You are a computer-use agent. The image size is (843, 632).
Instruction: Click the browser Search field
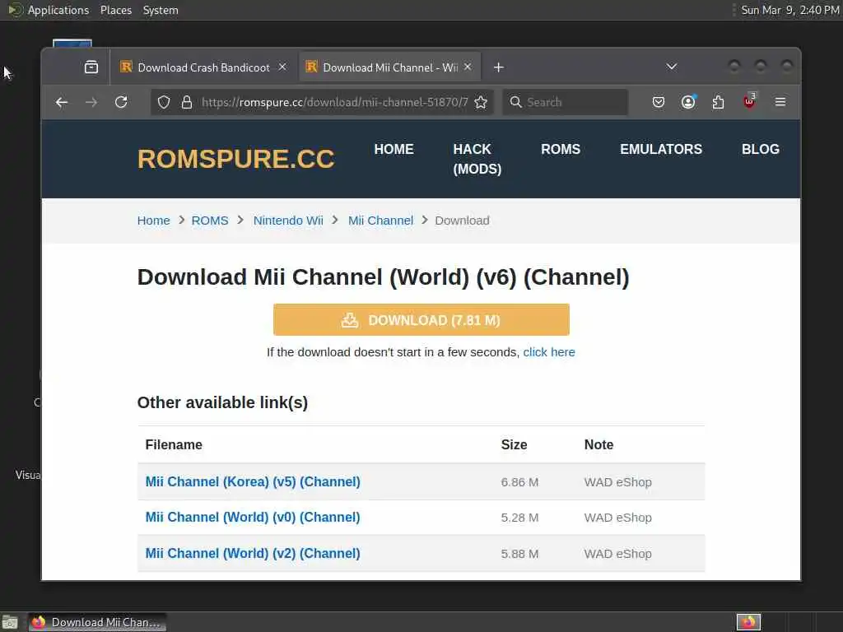click(565, 102)
